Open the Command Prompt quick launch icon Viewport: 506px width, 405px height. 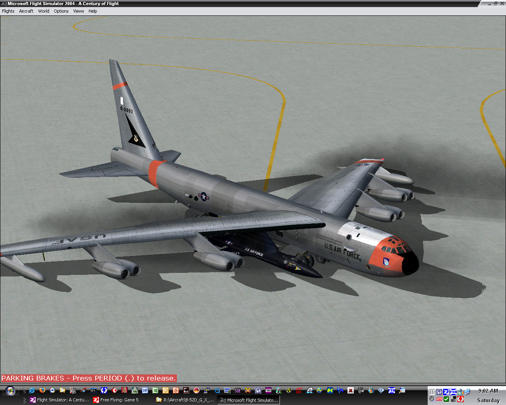click(94, 390)
